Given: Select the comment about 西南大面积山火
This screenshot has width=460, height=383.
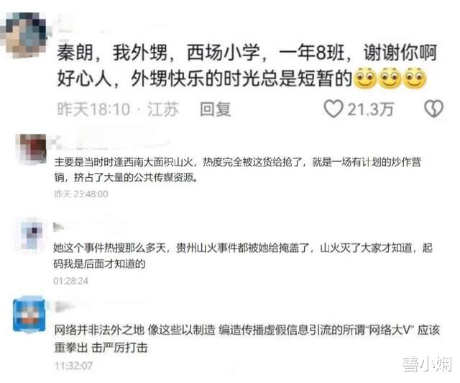Looking at the screenshot, I should [238, 170].
